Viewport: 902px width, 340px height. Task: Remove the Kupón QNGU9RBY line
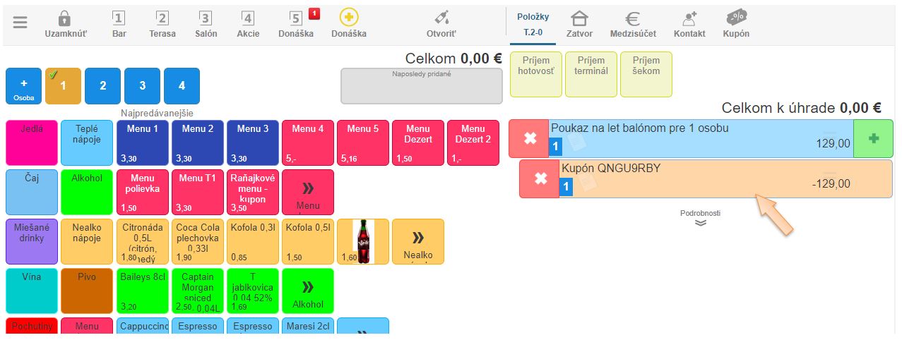pos(540,179)
